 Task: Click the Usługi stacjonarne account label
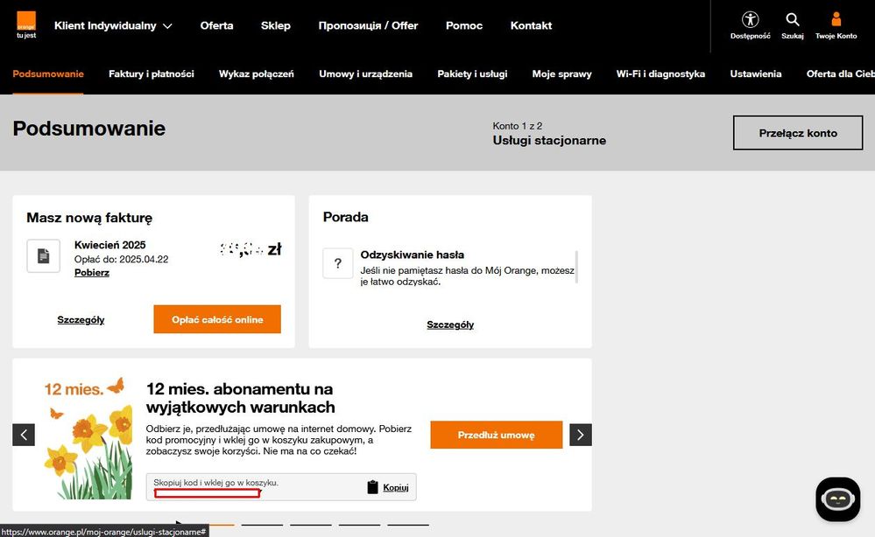pyautogui.click(x=549, y=141)
